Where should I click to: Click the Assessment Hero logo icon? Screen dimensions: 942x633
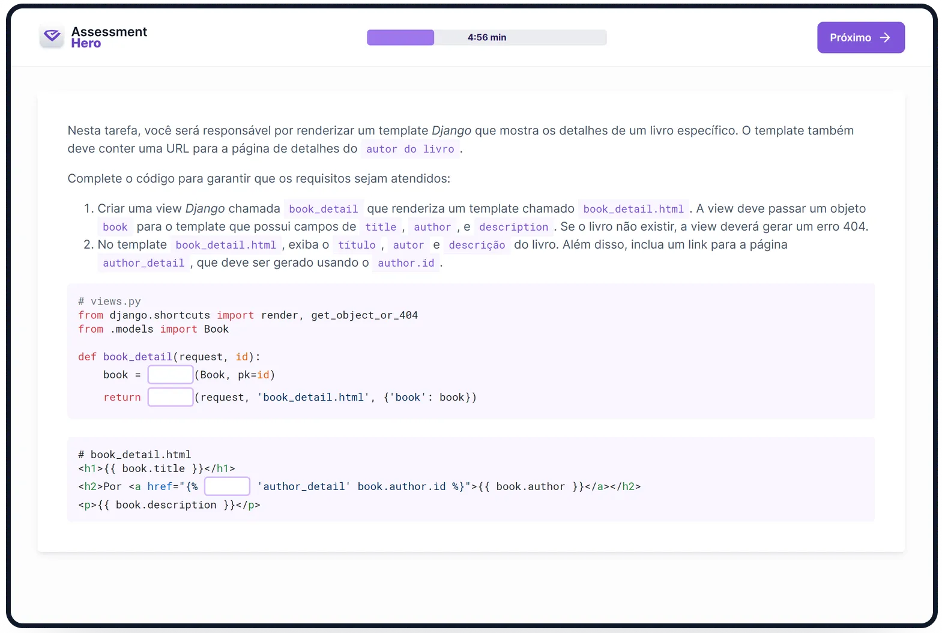pos(52,37)
